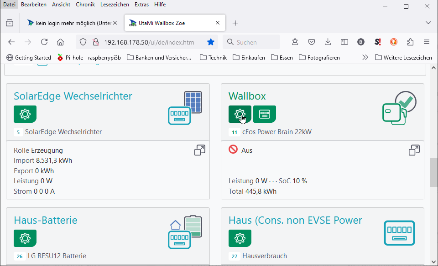Screen dimensions: 438x266
Task: Open the Hilfe menu
Action: click(160, 5)
